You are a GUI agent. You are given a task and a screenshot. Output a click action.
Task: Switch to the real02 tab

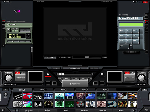[43, 90]
